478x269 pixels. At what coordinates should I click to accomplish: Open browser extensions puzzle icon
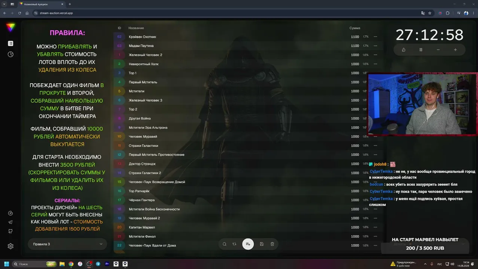(x=448, y=13)
